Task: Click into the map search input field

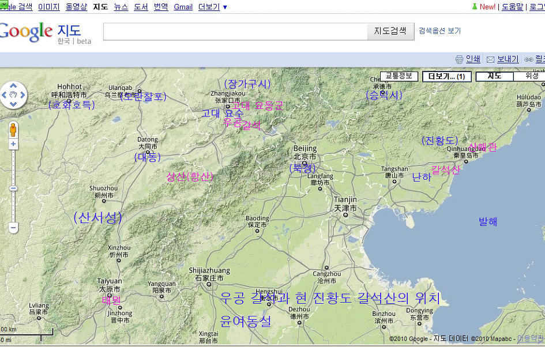Action: coord(235,32)
